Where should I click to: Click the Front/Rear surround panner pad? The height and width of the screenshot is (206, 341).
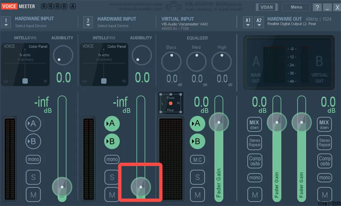tap(170, 103)
